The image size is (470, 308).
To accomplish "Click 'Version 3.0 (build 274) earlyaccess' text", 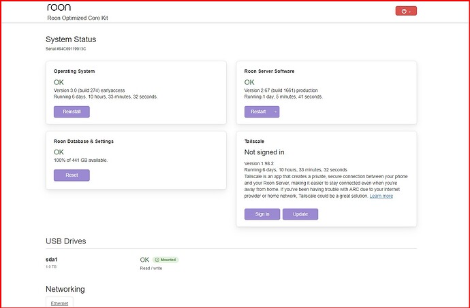I will click(89, 90).
